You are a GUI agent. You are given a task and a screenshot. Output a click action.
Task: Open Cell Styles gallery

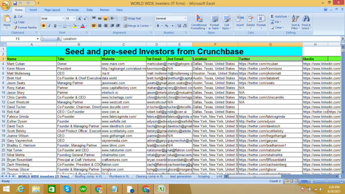pos(226,23)
